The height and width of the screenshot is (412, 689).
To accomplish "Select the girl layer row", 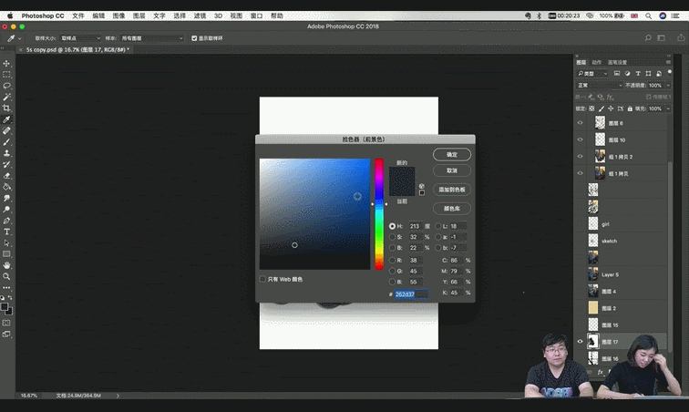I will coord(622,224).
